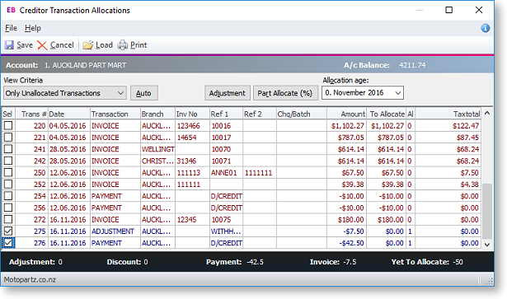Click the Taxtotal column header
Screen dimensions: 507x299
[448, 114]
